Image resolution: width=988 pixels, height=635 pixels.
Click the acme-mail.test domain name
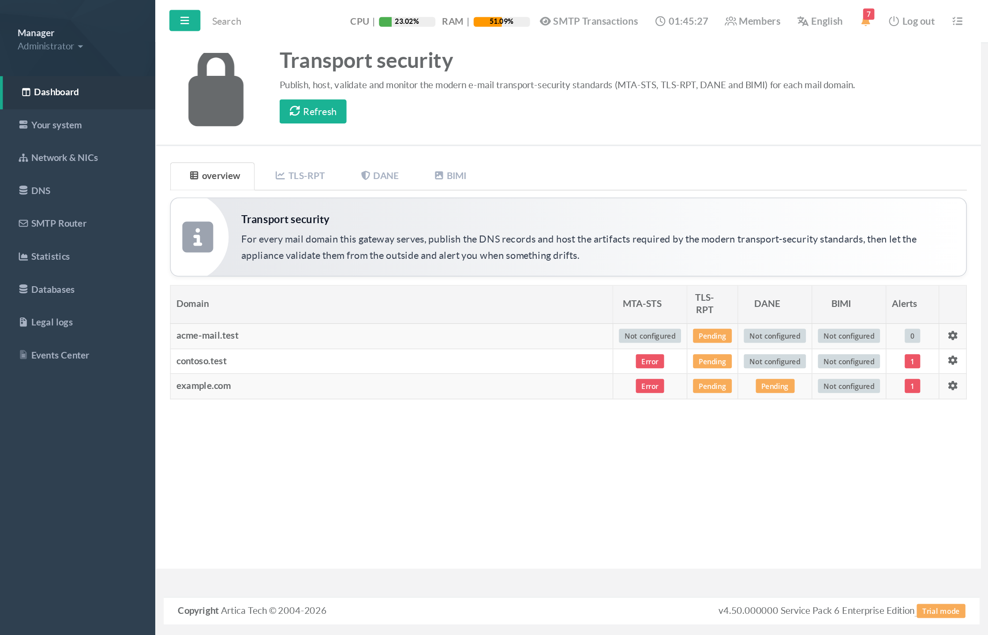click(207, 336)
